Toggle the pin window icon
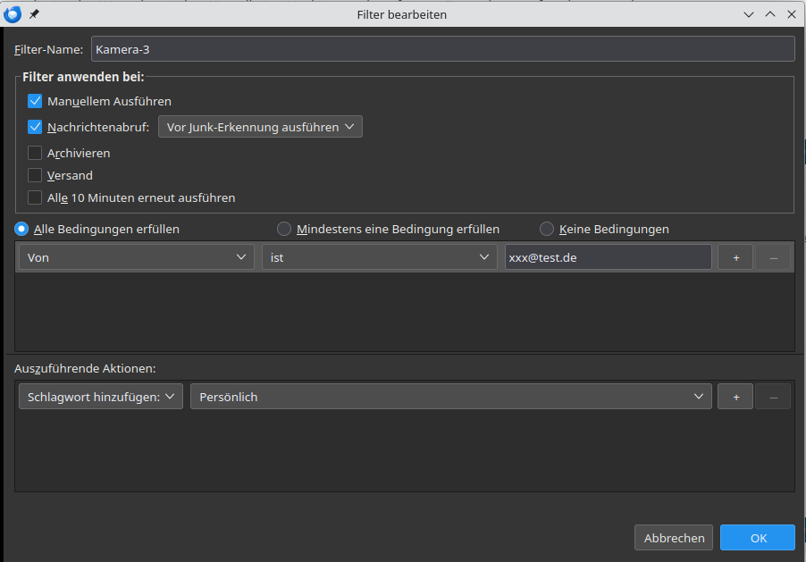 pyautogui.click(x=34, y=14)
